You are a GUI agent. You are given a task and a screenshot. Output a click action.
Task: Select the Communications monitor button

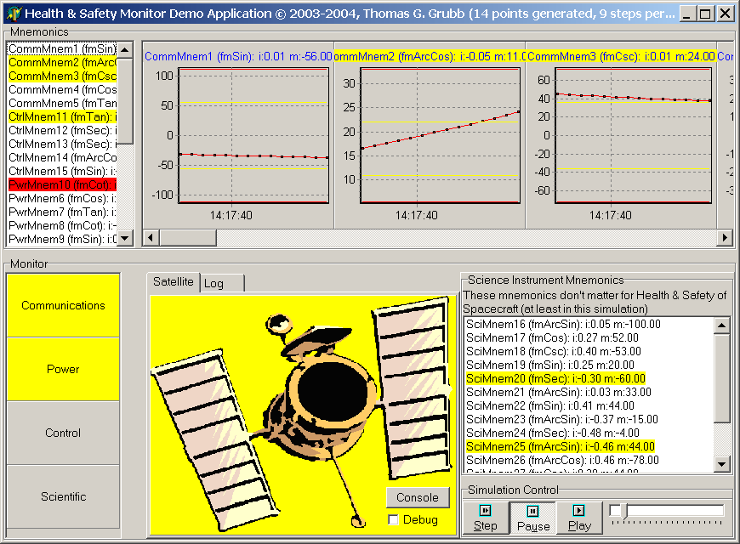tap(63, 305)
